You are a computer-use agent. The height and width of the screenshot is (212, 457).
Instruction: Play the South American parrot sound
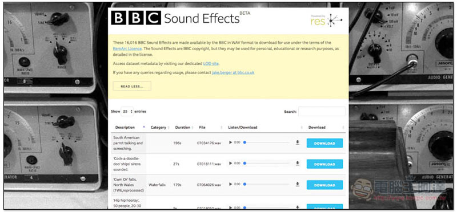click(231, 142)
